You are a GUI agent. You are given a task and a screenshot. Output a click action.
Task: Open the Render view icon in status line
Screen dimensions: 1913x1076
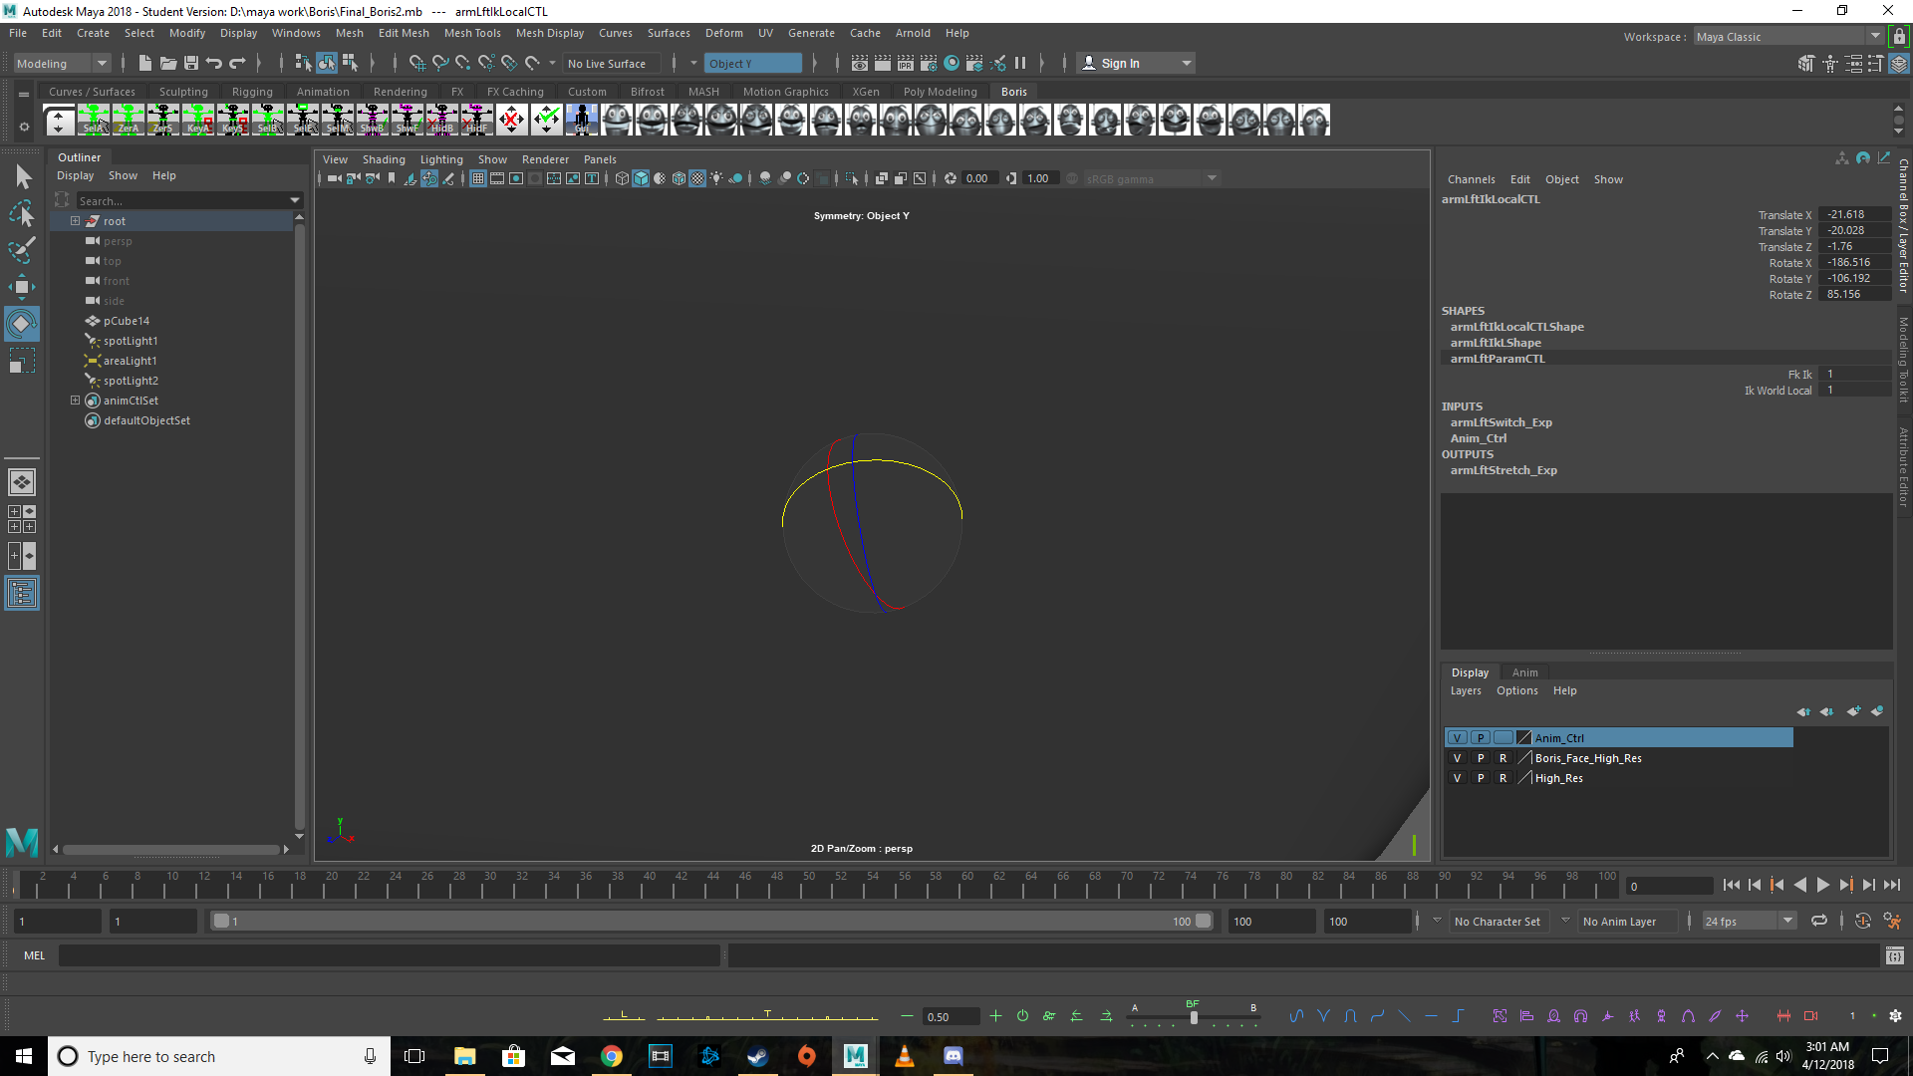[x=859, y=63]
